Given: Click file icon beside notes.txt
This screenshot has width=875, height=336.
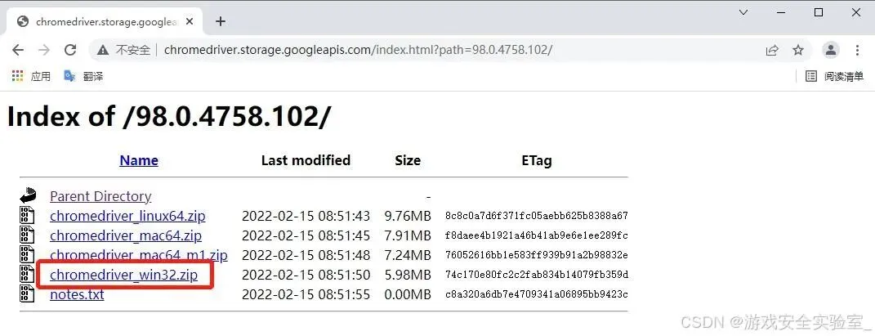Looking at the screenshot, I should click(27, 294).
